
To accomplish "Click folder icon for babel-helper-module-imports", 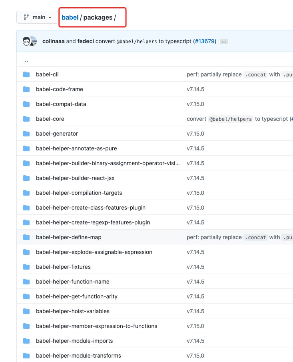I will tap(26, 341).
